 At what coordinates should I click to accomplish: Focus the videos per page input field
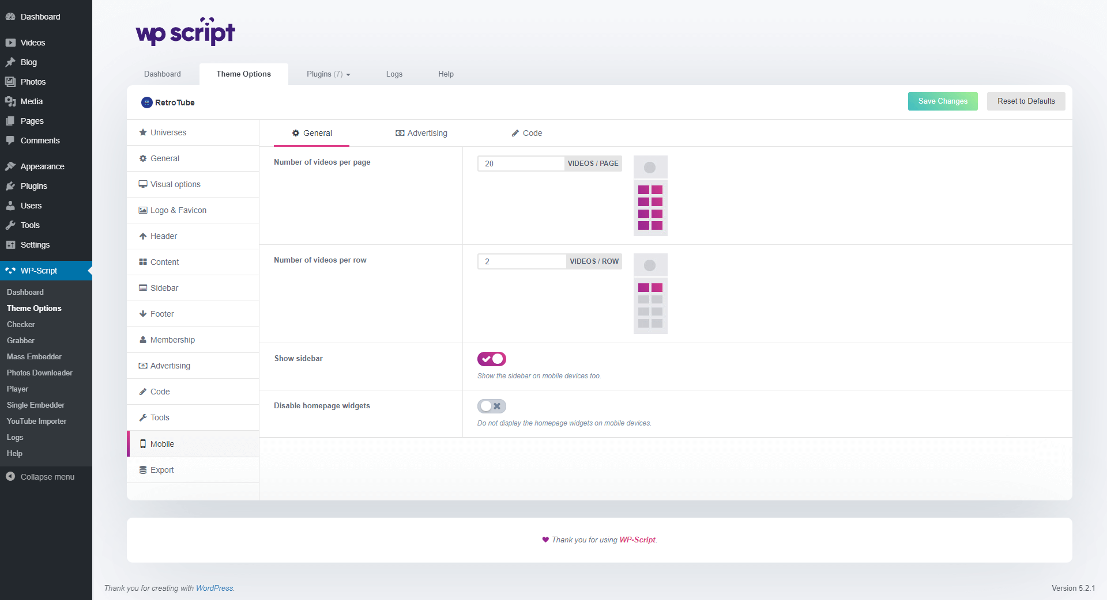click(521, 164)
